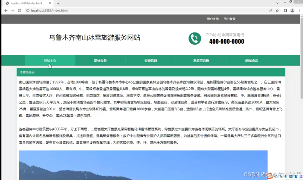This screenshot has width=303, height=180.
Task: Open site information icon in address bar
Action: 28,10
